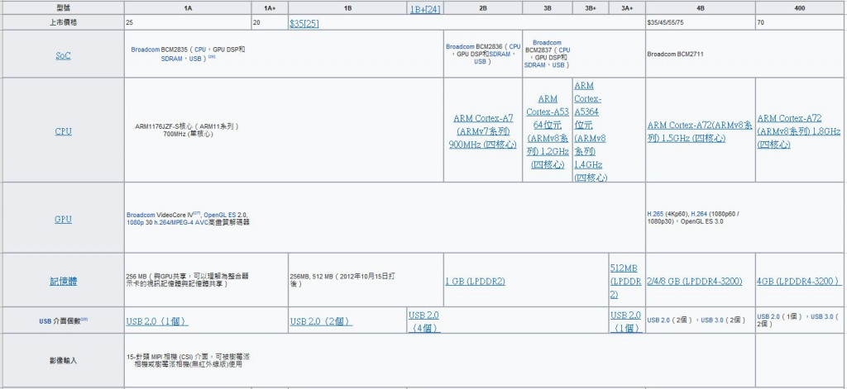Viewport: 847px width, 389px height.
Task: Click USB 3.0 link in 400 column
Action: click(x=823, y=316)
